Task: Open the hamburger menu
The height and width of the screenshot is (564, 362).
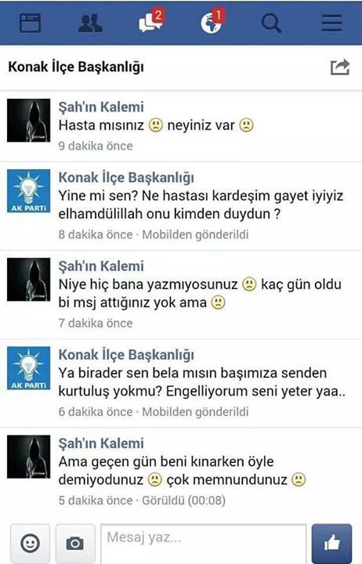Action: coord(331,23)
